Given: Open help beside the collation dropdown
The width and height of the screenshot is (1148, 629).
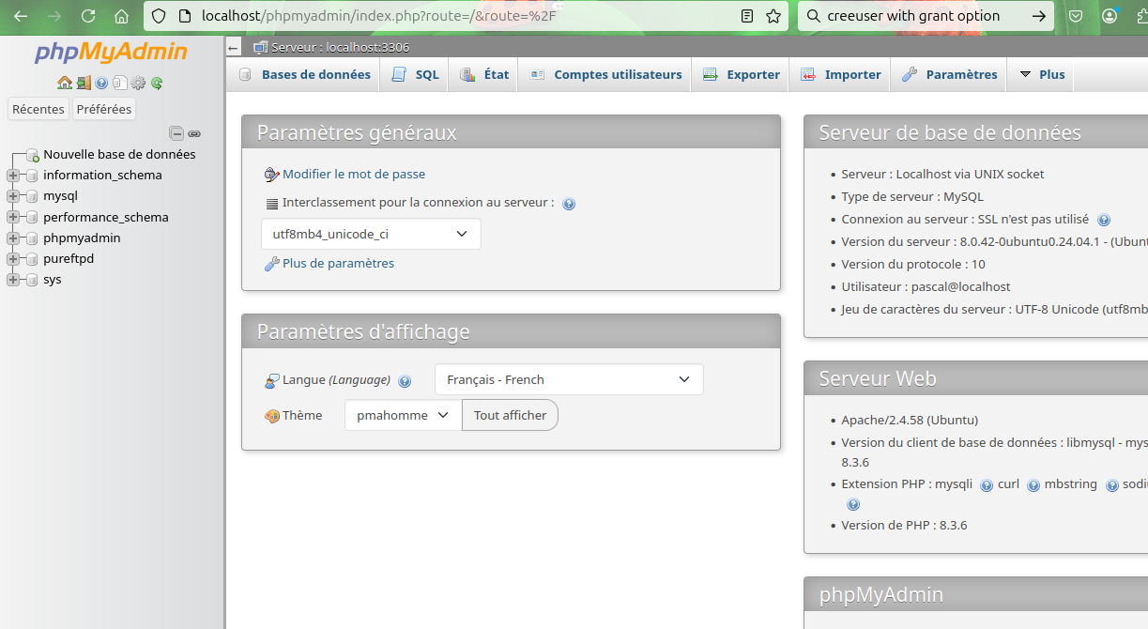Looking at the screenshot, I should click(569, 203).
